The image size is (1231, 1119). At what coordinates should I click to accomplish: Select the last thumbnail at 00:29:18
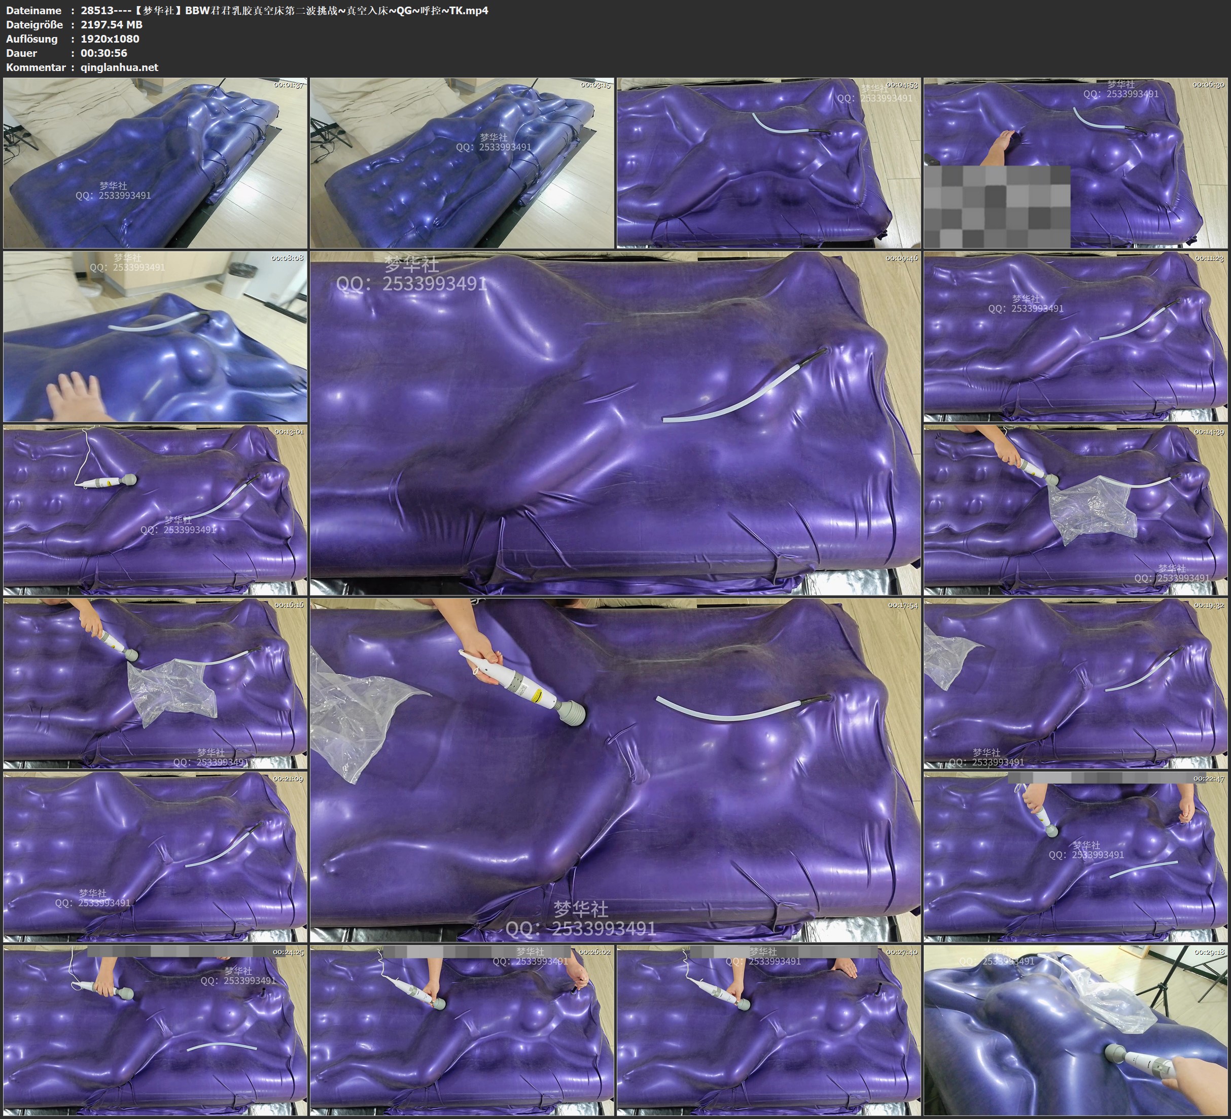click(1075, 1030)
